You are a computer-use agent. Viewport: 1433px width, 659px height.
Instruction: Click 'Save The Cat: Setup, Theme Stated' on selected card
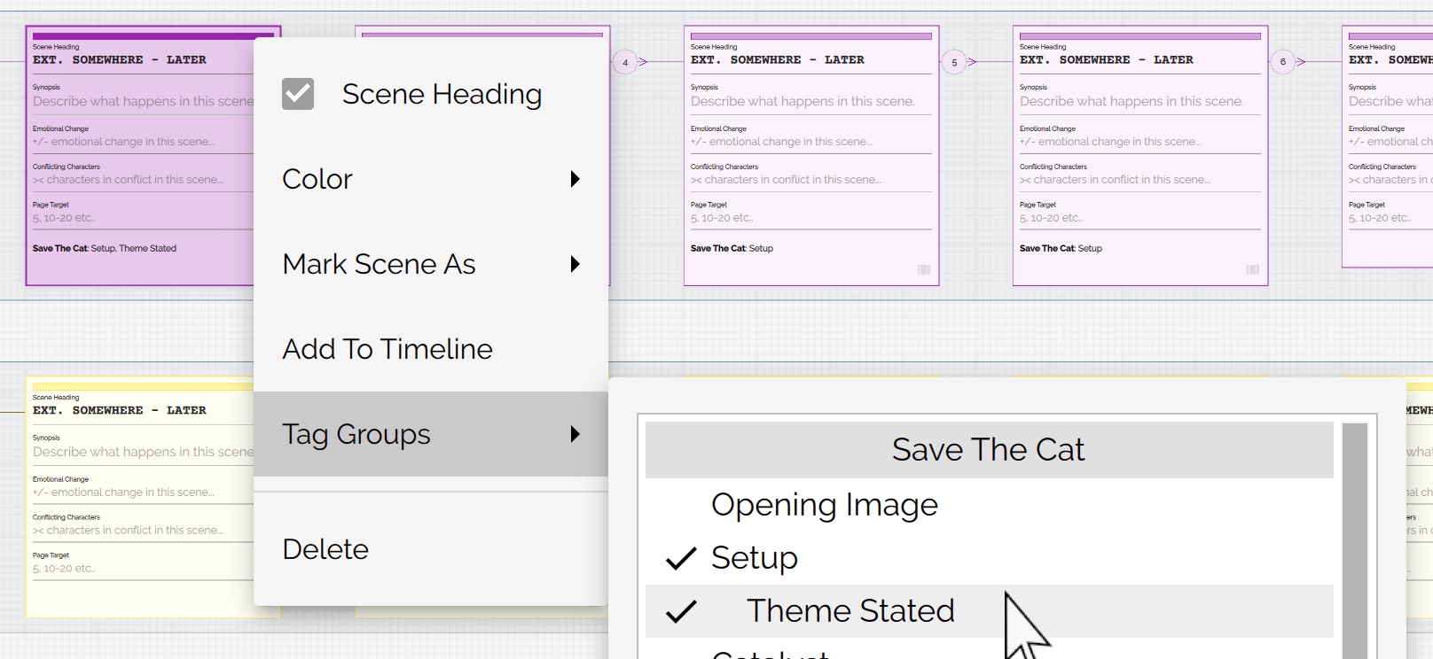click(105, 249)
